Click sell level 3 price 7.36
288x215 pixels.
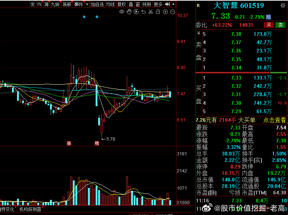pos(236,51)
